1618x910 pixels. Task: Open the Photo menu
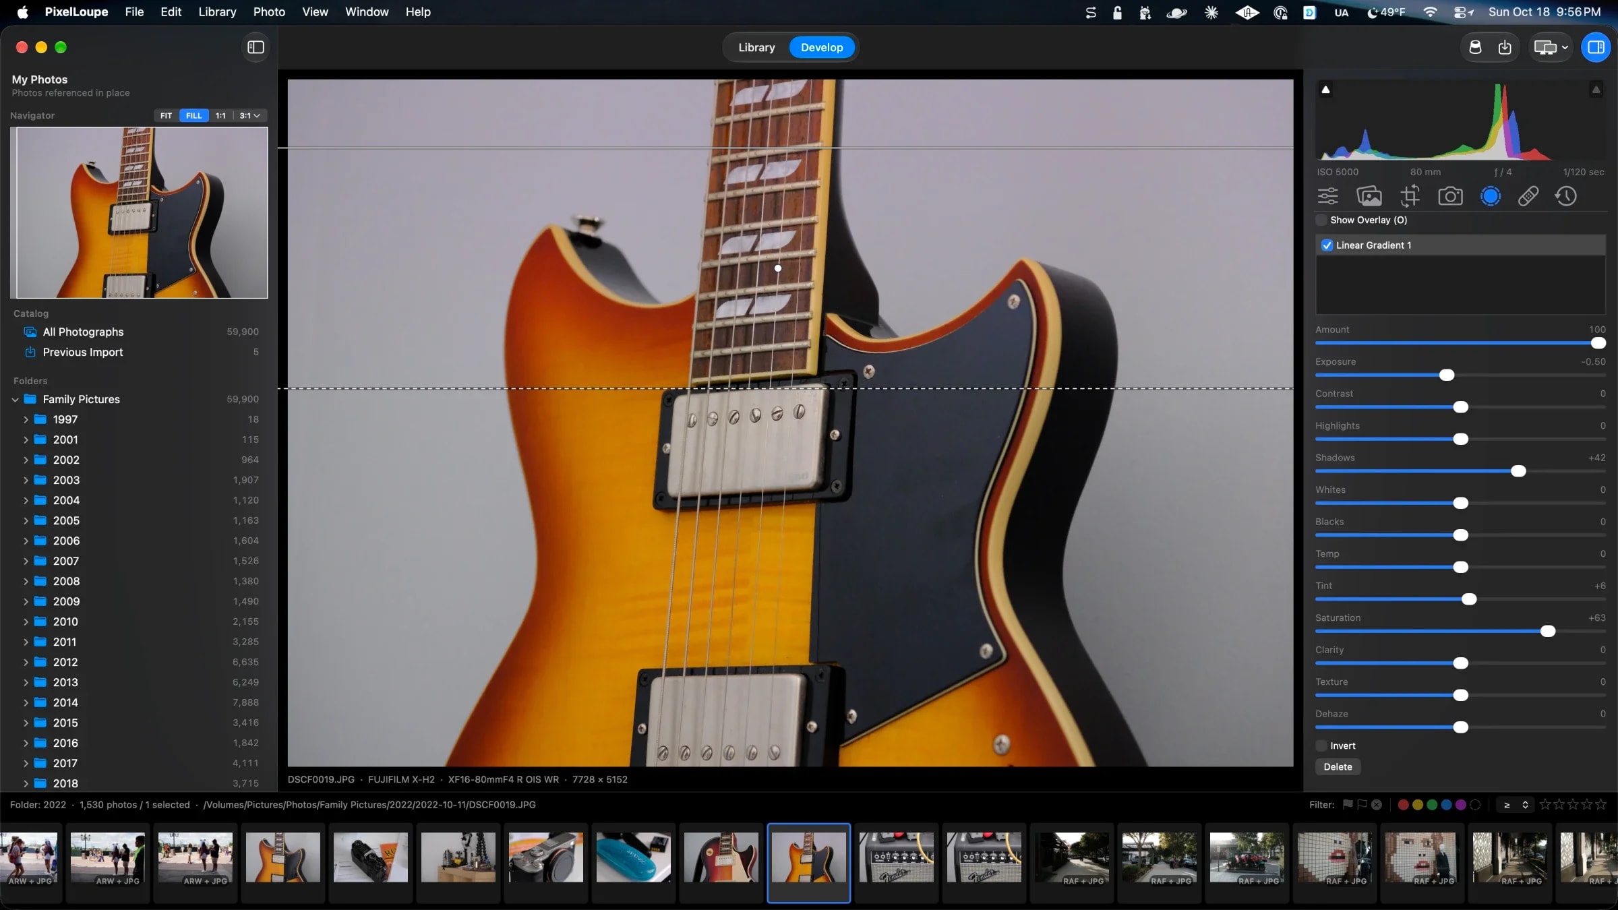click(269, 12)
